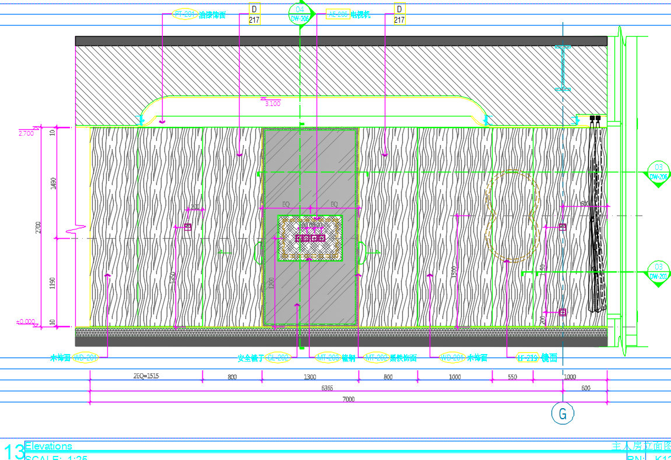Pick the MT-202 material tag
The height and width of the screenshot is (460, 671).
376,358
